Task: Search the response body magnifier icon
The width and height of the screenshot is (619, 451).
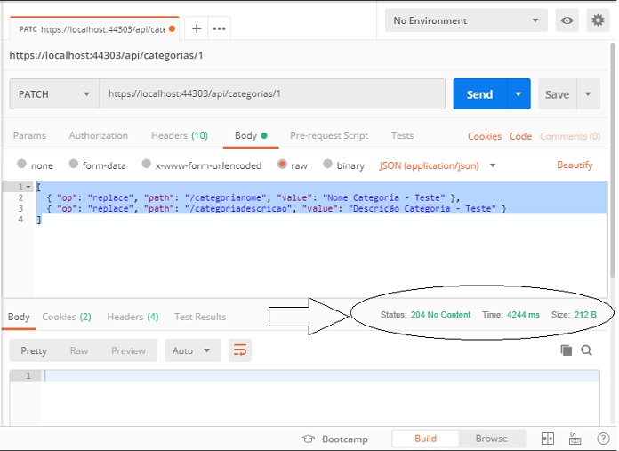Action: click(x=586, y=350)
